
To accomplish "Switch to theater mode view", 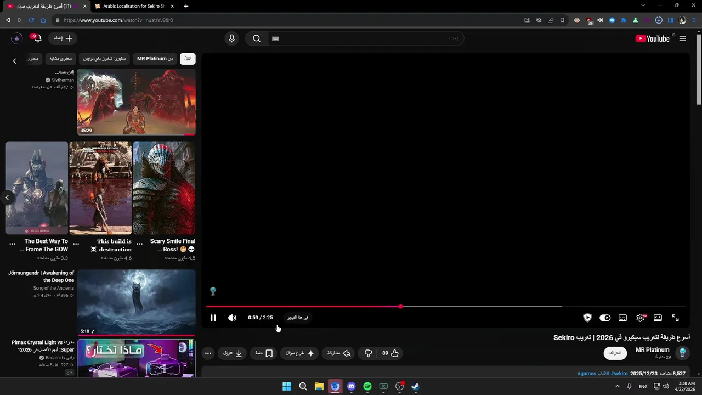I will pos(658,318).
